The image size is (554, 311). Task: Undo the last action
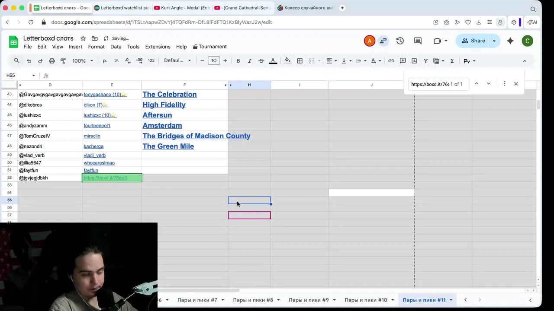[29, 61]
